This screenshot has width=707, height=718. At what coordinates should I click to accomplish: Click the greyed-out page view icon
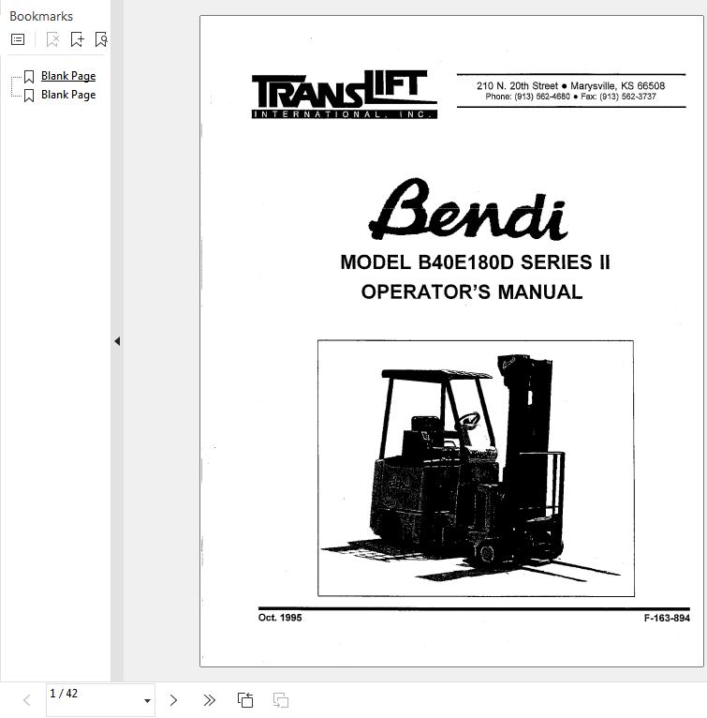point(281,700)
